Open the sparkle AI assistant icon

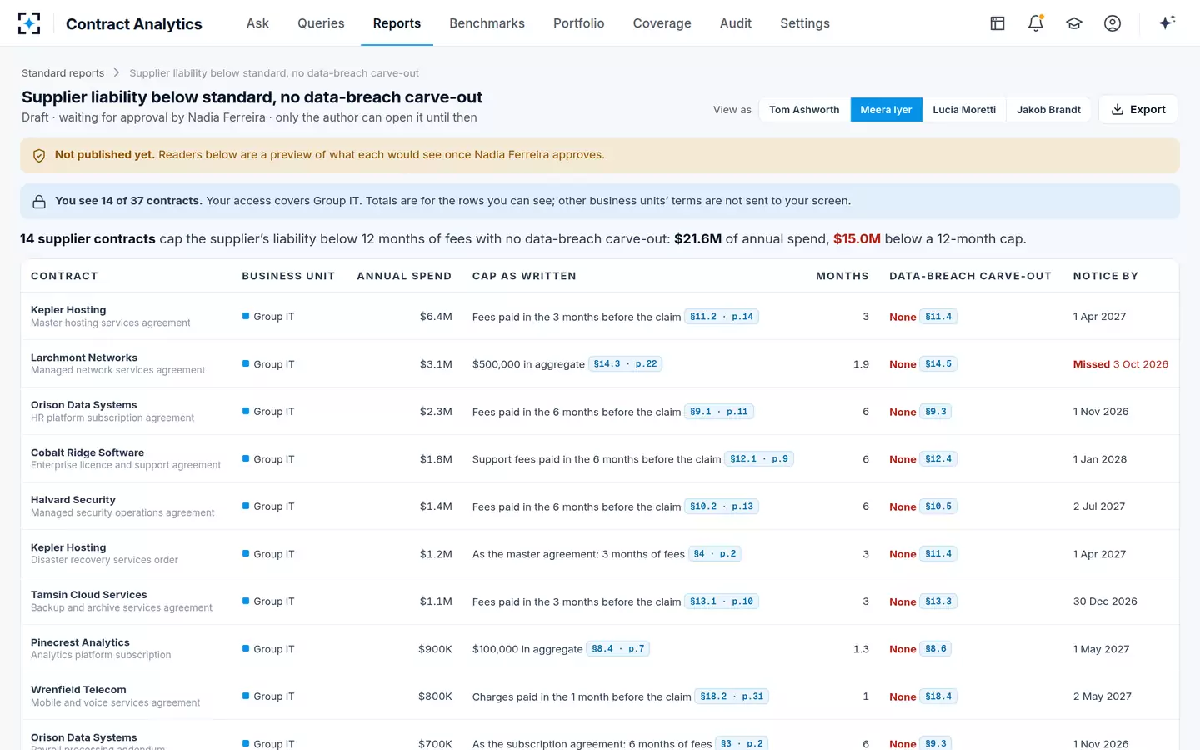[x=1167, y=22]
